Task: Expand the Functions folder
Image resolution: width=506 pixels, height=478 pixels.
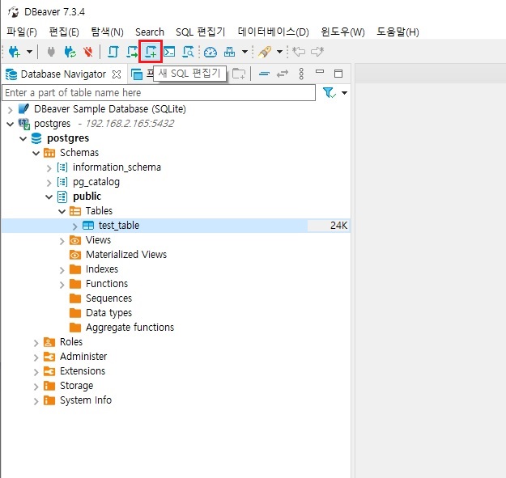Action: tap(62, 285)
